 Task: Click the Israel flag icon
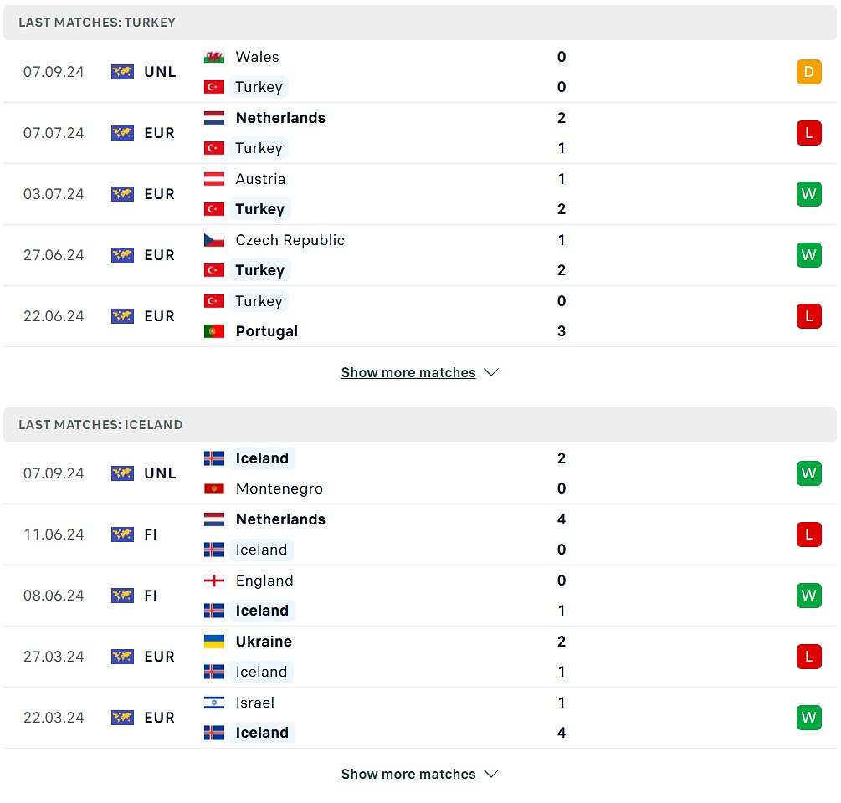[214, 703]
